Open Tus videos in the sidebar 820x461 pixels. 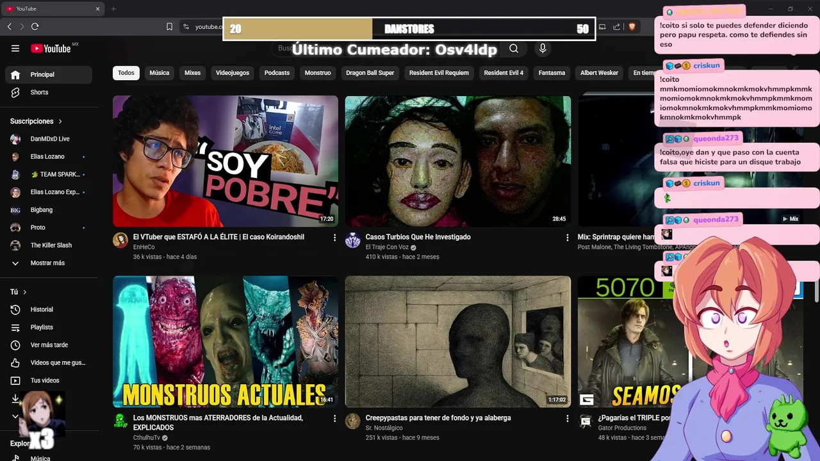49,380
